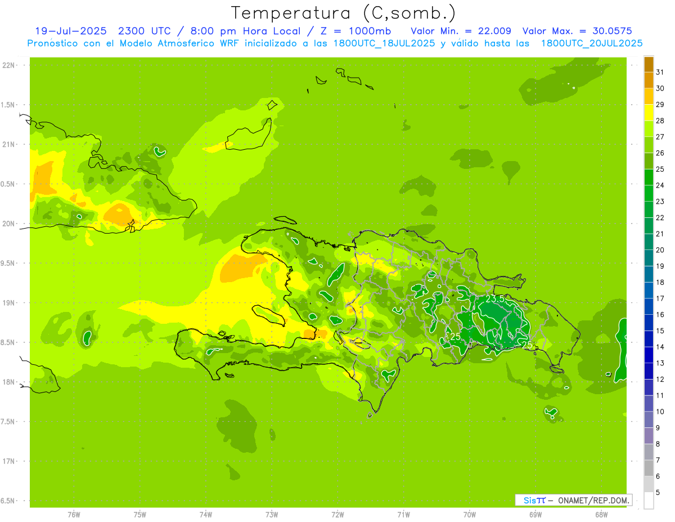Click the "21N" latitude label
The height and width of the screenshot is (522, 675).
click(x=8, y=145)
